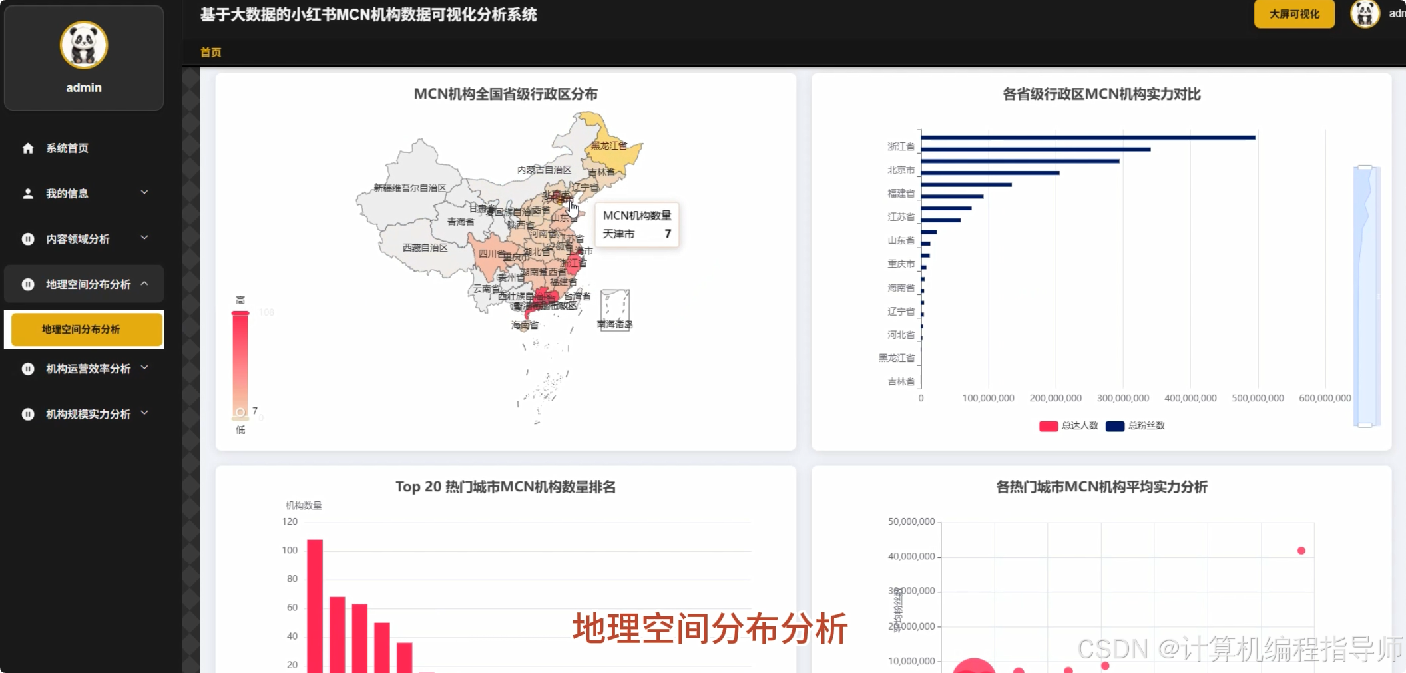The height and width of the screenshot is (673, 1406).
Task: Open the 机构运营效率分析 menu
Action: (84, 369)
